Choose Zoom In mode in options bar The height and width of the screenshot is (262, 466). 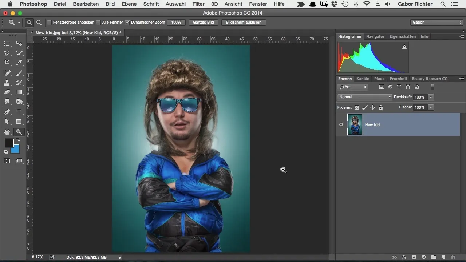[29, 22]
